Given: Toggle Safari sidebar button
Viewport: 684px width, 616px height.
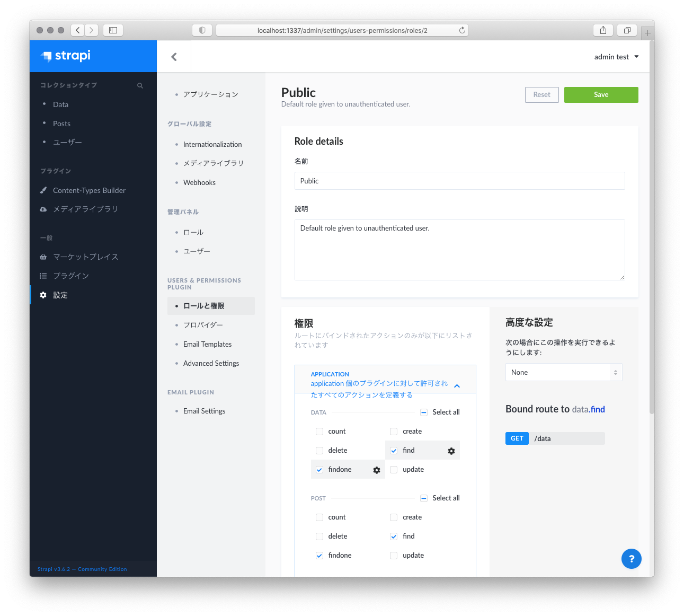Looking at the screenshot, I should [113, 30].
